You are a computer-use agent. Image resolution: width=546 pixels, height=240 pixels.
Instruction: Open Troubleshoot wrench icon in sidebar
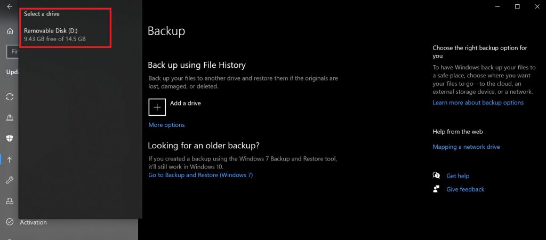point(10,180)
